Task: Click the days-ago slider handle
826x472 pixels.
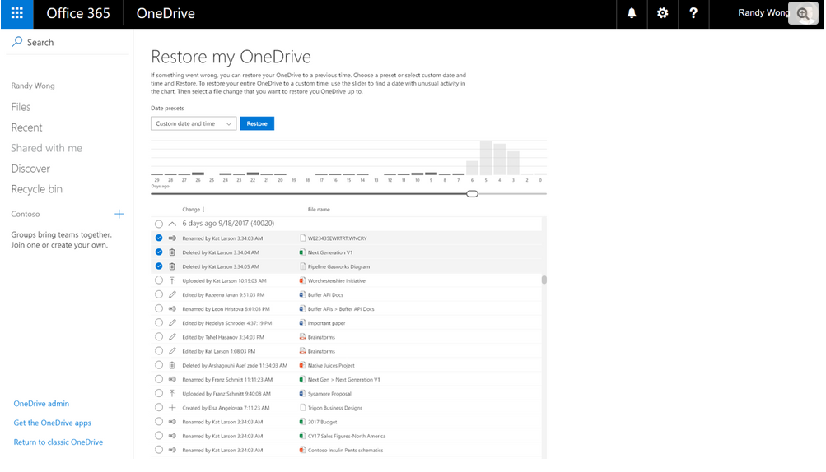Action: click(472, 193)
